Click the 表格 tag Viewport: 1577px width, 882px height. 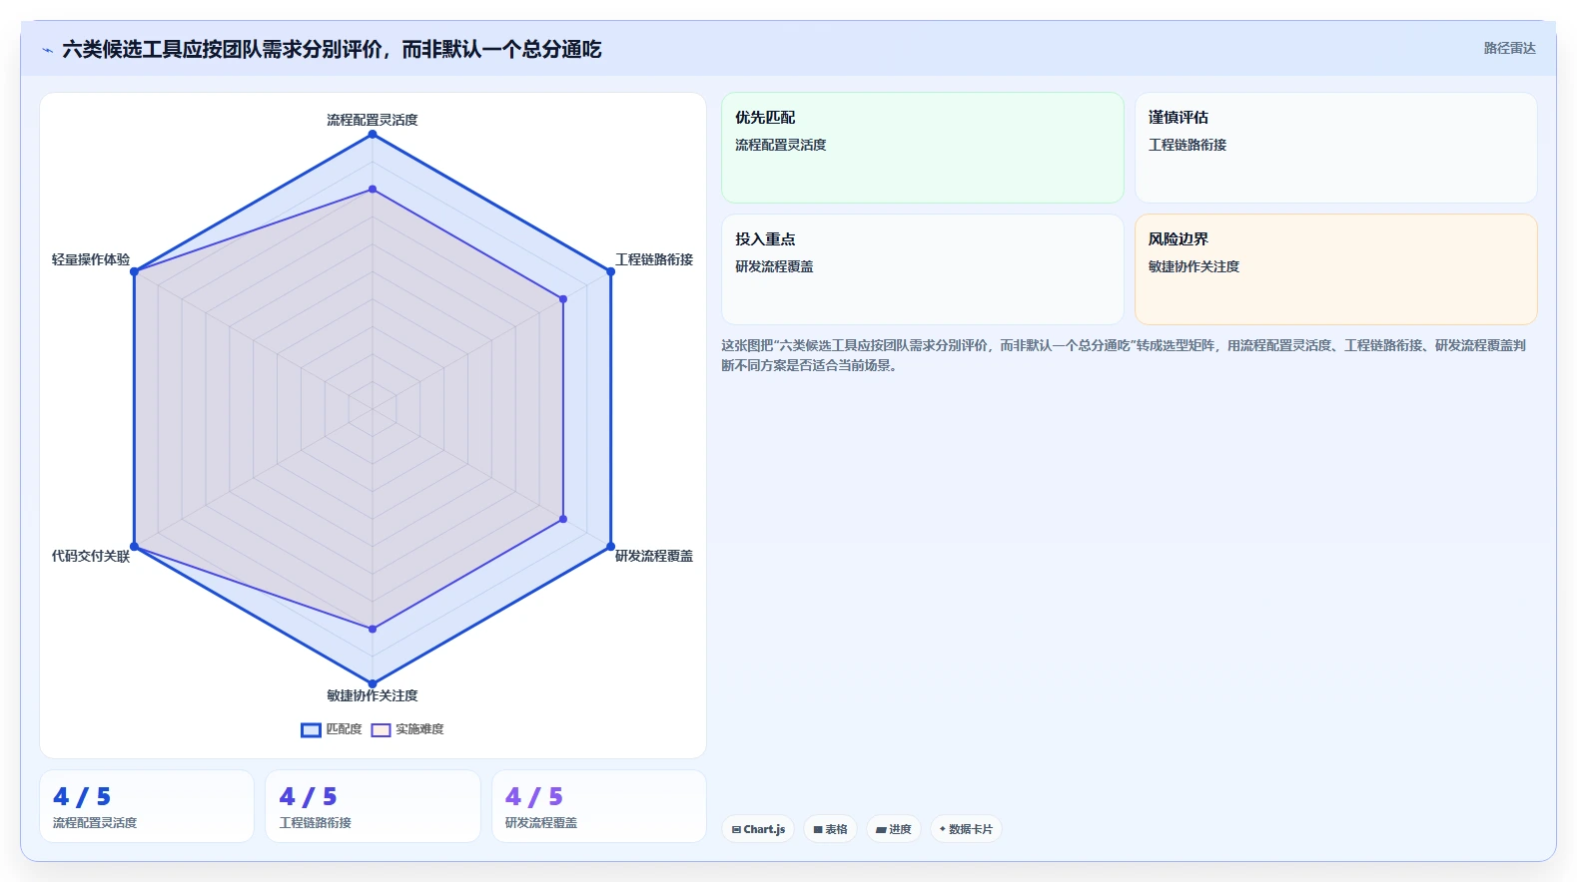830,829
